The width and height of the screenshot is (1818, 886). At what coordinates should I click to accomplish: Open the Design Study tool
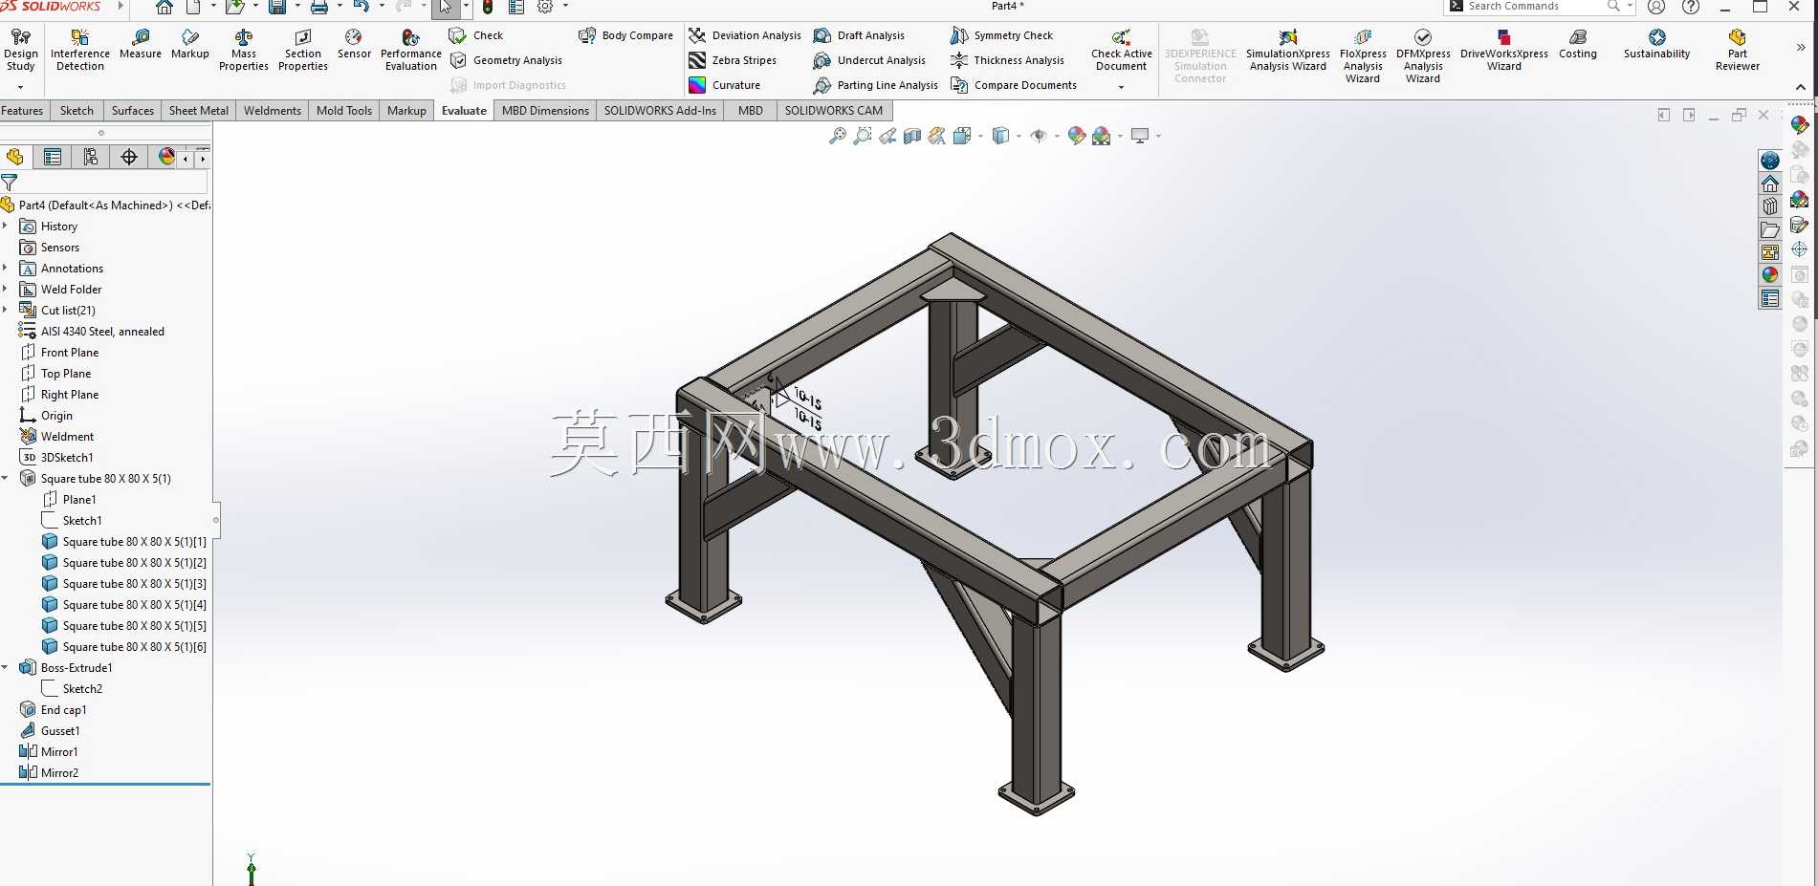pyautogui.click(x=20, y=50)
